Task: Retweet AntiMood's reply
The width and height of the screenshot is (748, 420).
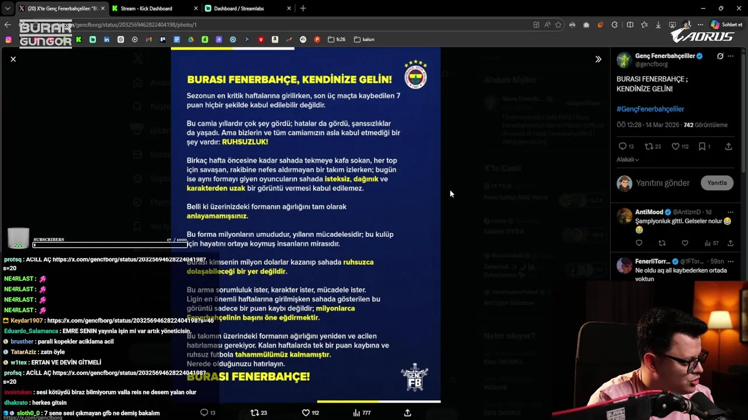Action: click(662, 243)
